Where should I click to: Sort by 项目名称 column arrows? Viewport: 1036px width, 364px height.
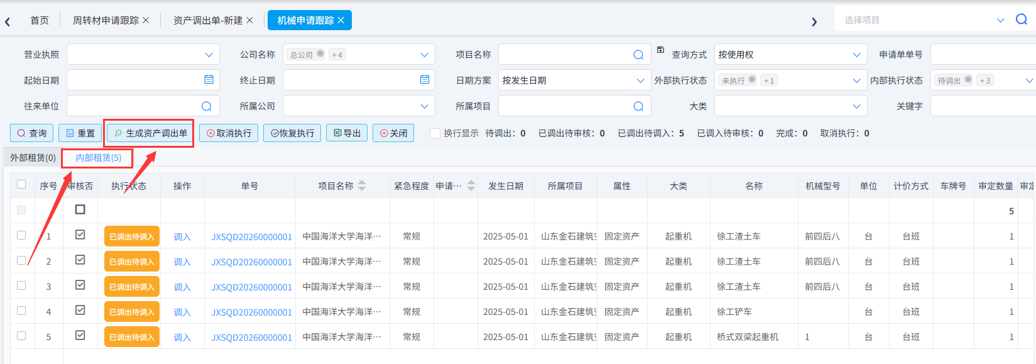(x=362, y=185)
